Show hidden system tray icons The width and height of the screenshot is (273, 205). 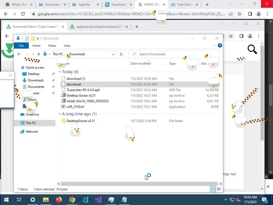tap(226, 200)
